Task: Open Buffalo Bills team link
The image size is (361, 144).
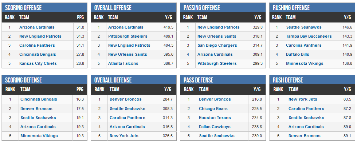Action: click(298, 54)
